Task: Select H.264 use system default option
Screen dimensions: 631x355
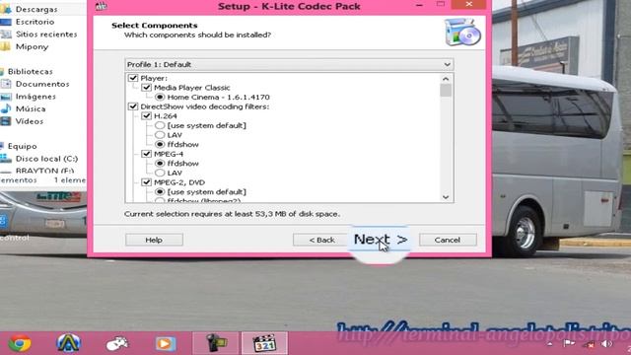Action: coord(160,125)
